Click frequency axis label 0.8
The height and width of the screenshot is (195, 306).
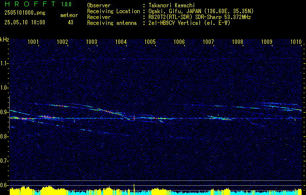click(4, 136)
